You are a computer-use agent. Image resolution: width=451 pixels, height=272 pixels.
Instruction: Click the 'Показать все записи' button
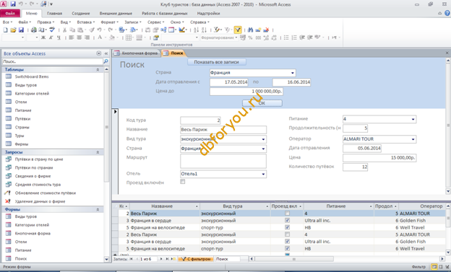pyautogui.click(x=217, y=62)
